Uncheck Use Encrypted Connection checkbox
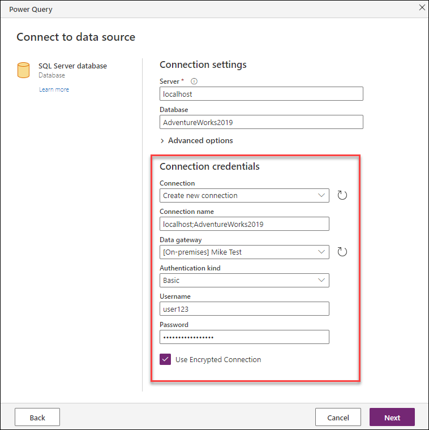The height and width of the screenshot is (430, 429). coord(165,359)
